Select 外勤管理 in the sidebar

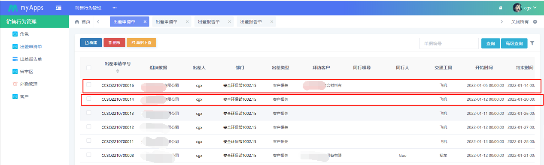pyautogui.click(x=29, y=84)
